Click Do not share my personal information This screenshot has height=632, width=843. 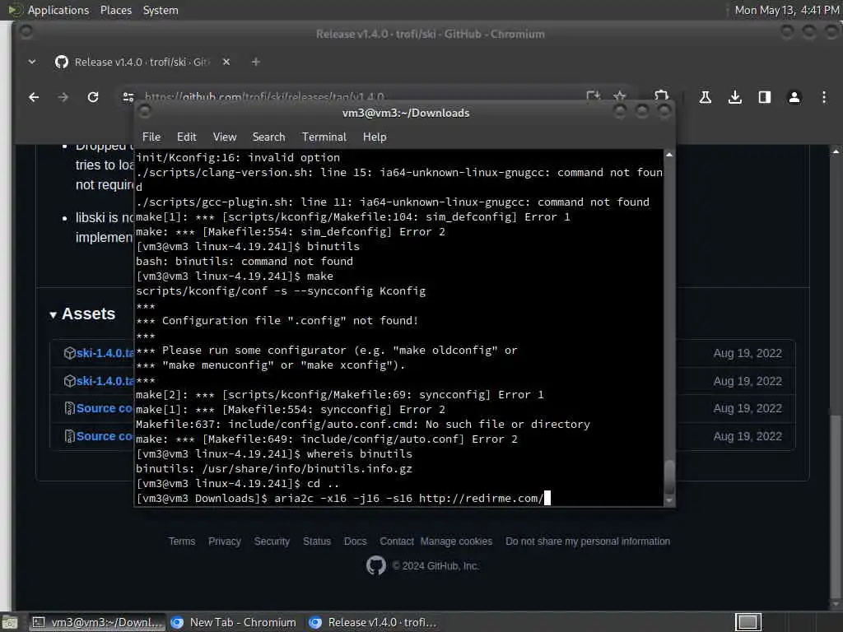pos(588,541)
